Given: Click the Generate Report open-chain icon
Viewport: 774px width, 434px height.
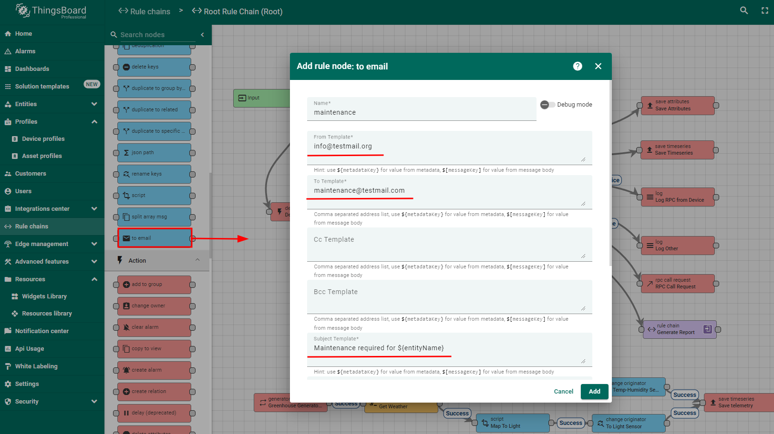Looking at the screenshot, I should pos(708,329).
